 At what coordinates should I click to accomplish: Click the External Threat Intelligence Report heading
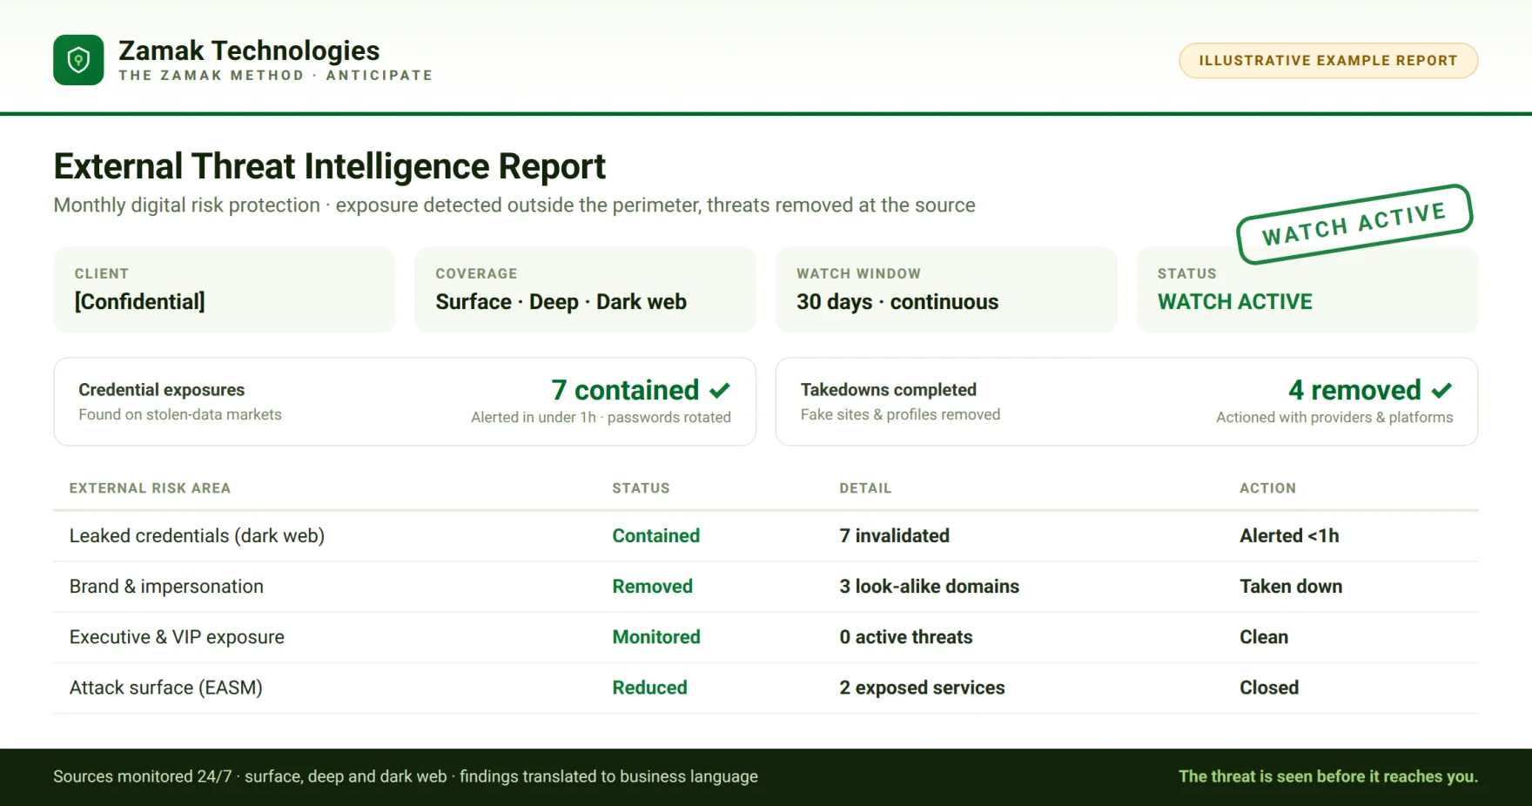click(x=329, y=166)
